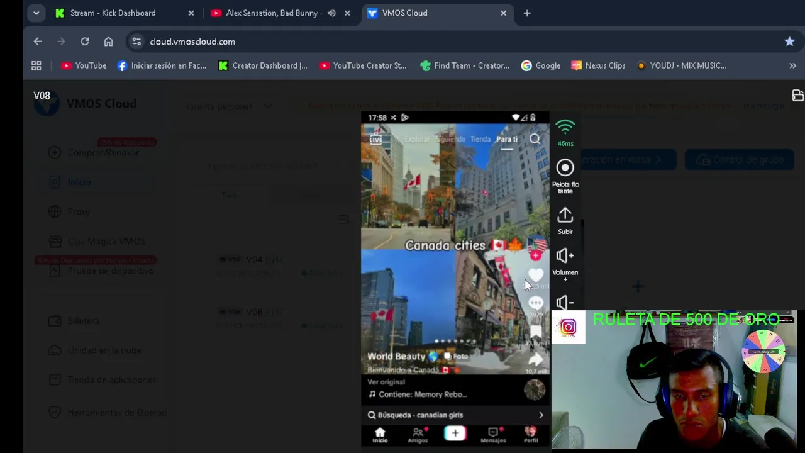Viewport: 805px width, 453px height.
Task: Switch to Explorar tab in TikTok
Action: [416, 139]
